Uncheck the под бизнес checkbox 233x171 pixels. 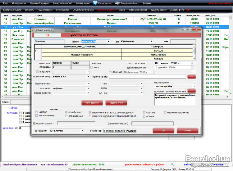click(66, 112)
